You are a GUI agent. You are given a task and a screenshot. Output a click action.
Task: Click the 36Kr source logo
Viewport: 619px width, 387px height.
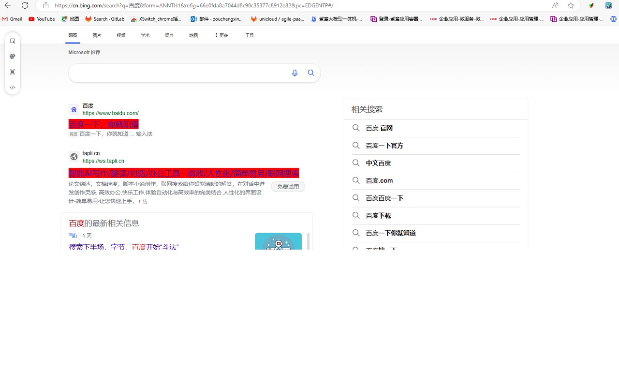pos(73,236)
